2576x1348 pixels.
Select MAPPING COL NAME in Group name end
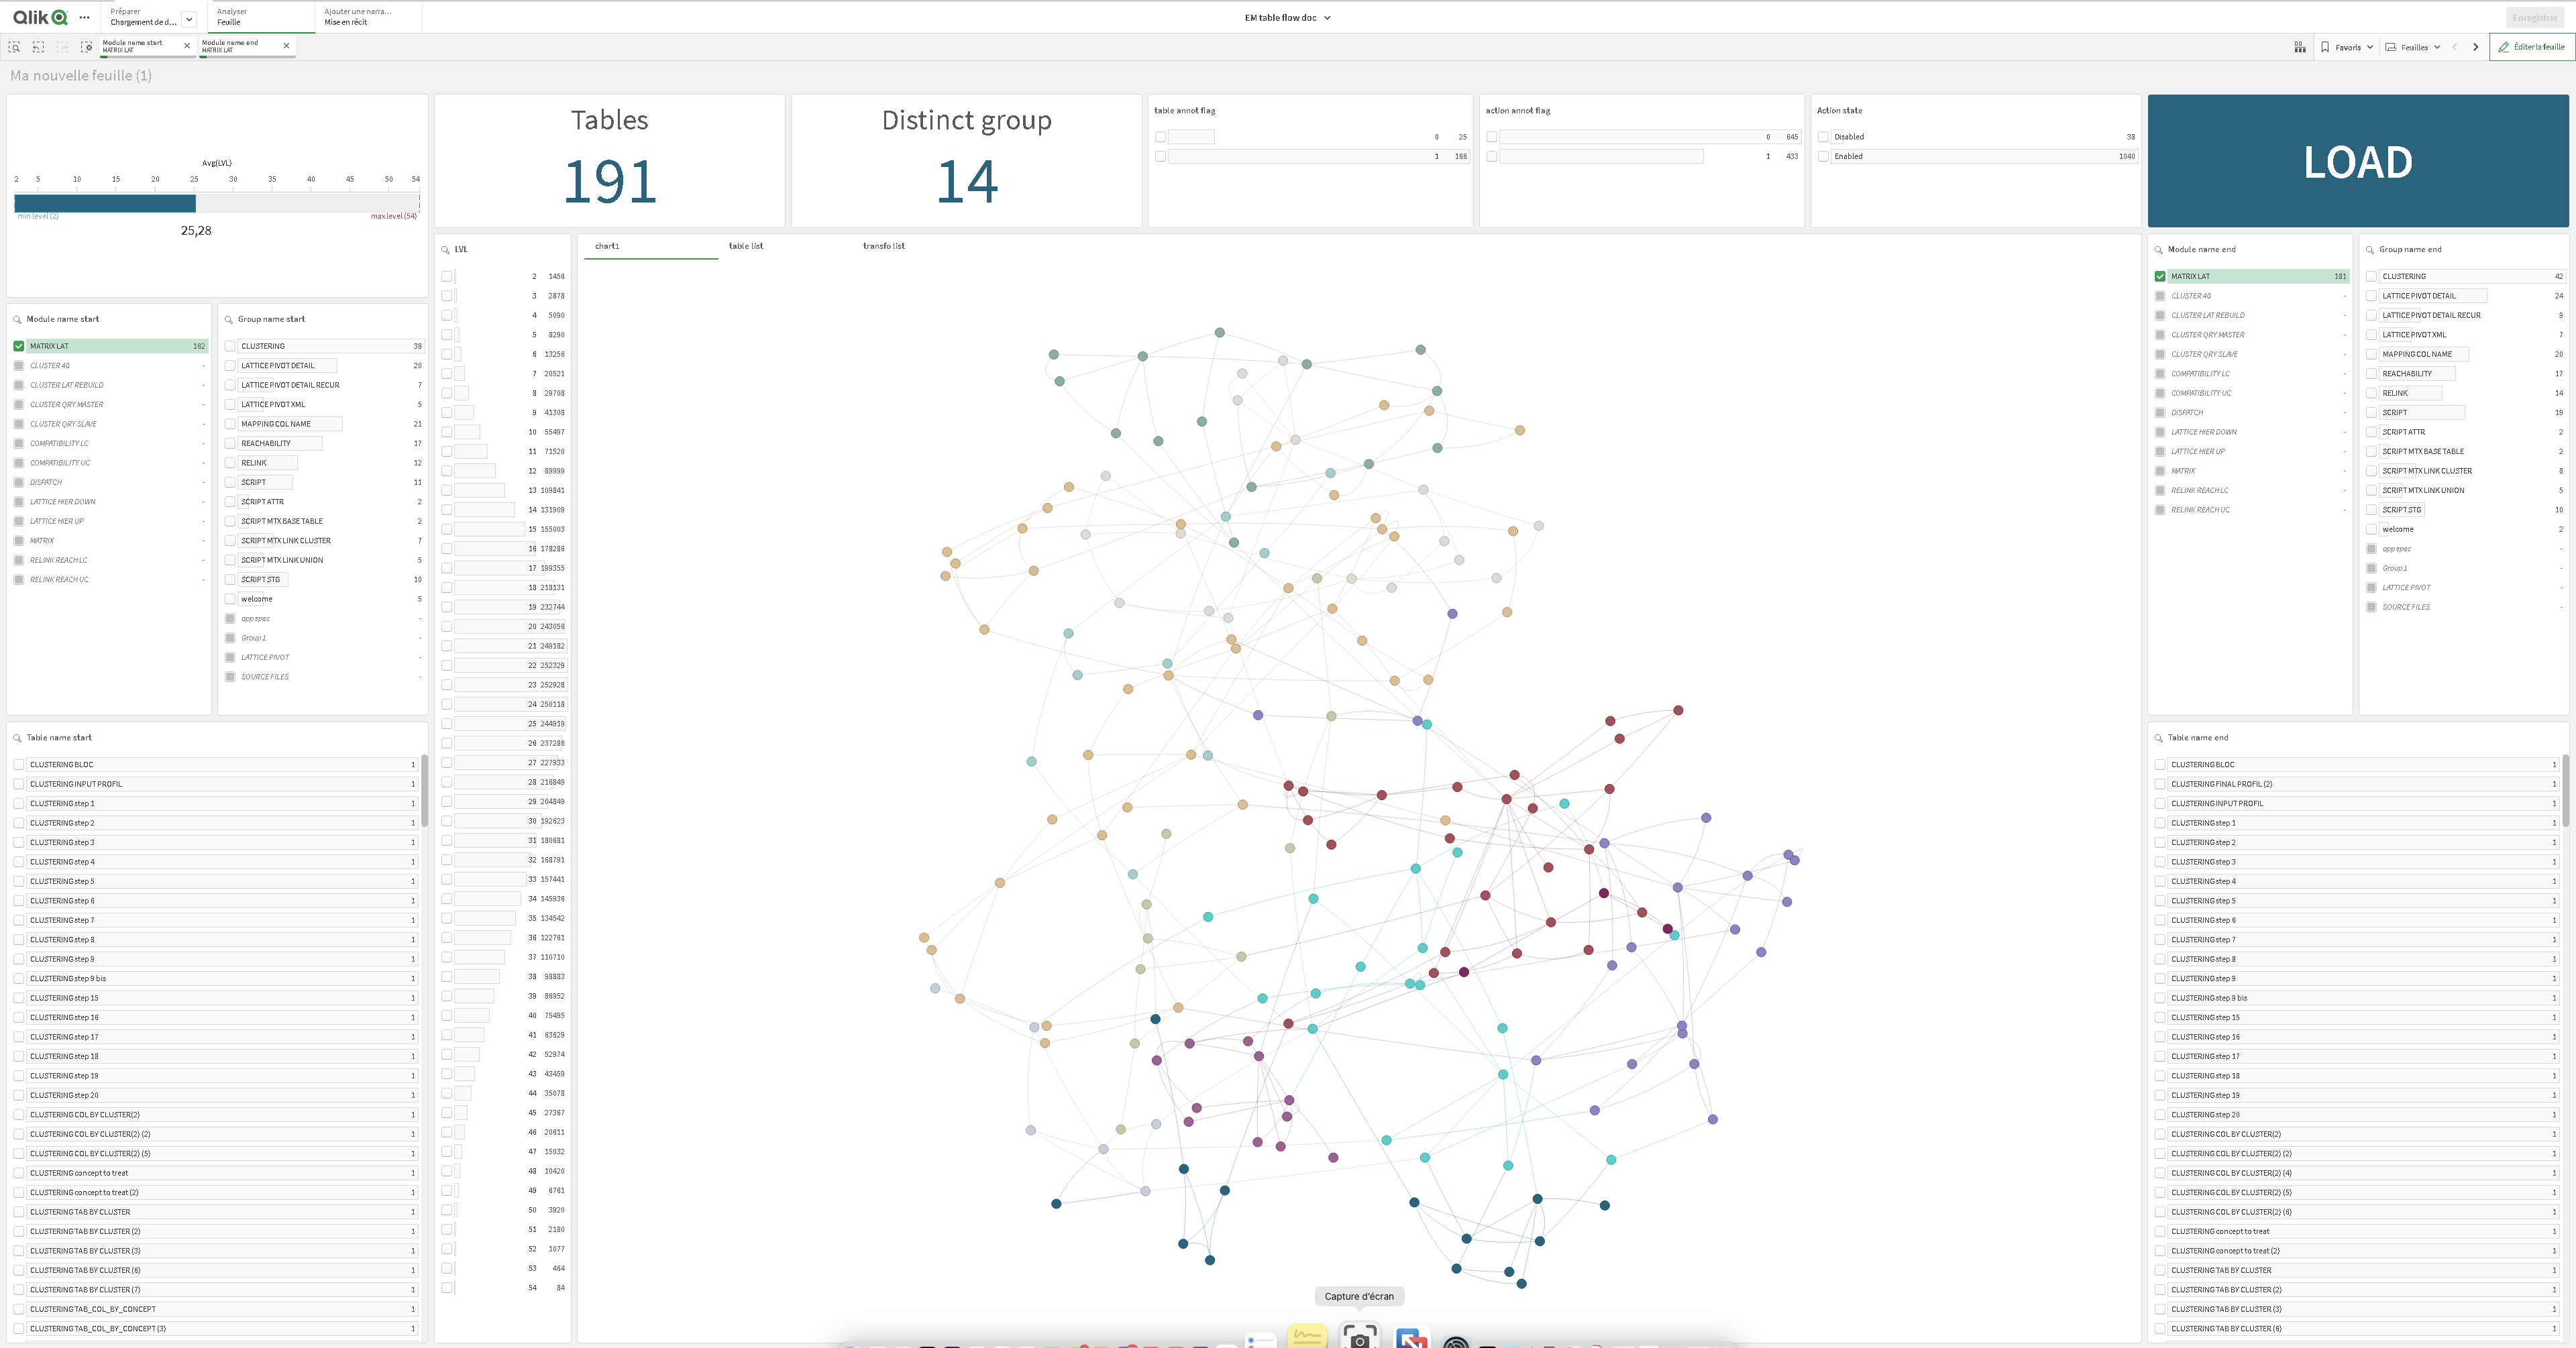(x=2464, y=354)
